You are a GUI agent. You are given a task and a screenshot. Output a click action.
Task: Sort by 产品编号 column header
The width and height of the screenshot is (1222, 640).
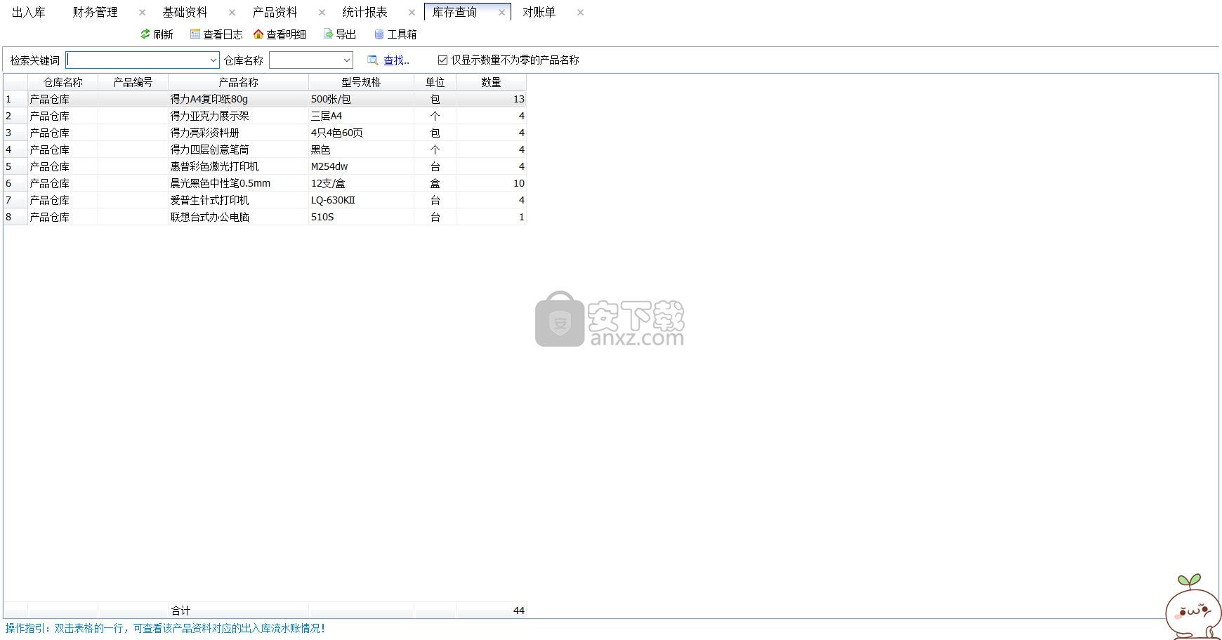pyautogui.click(x=133, y=82)
